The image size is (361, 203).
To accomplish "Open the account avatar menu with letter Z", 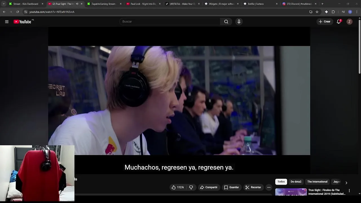I will [349, 22].
